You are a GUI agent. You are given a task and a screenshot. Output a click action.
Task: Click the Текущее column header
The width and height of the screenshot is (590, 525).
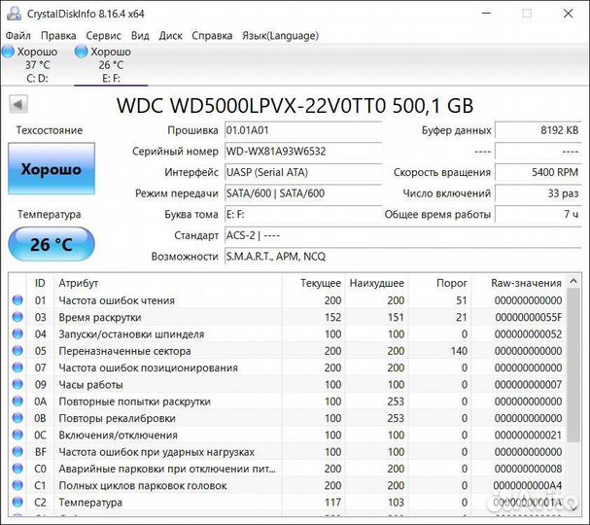coord(313,283)
